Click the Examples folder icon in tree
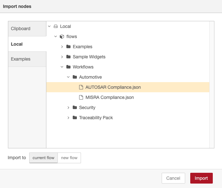 pyautogui.click(x=68, y=47)
